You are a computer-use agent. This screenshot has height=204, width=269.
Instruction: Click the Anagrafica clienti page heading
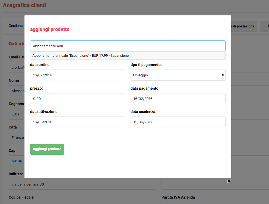(x=24, y=5)
